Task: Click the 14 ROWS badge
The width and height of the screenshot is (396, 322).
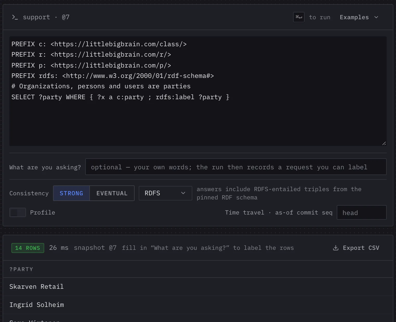Action: tap(28, 248)
